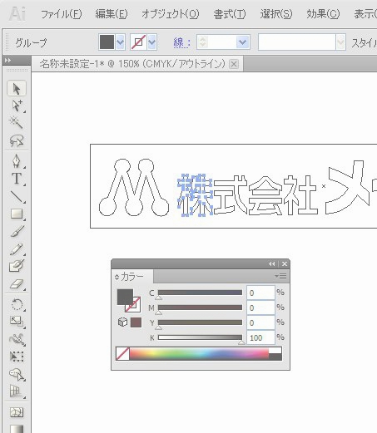Select the Rotate tool

[x=17, y=304]
